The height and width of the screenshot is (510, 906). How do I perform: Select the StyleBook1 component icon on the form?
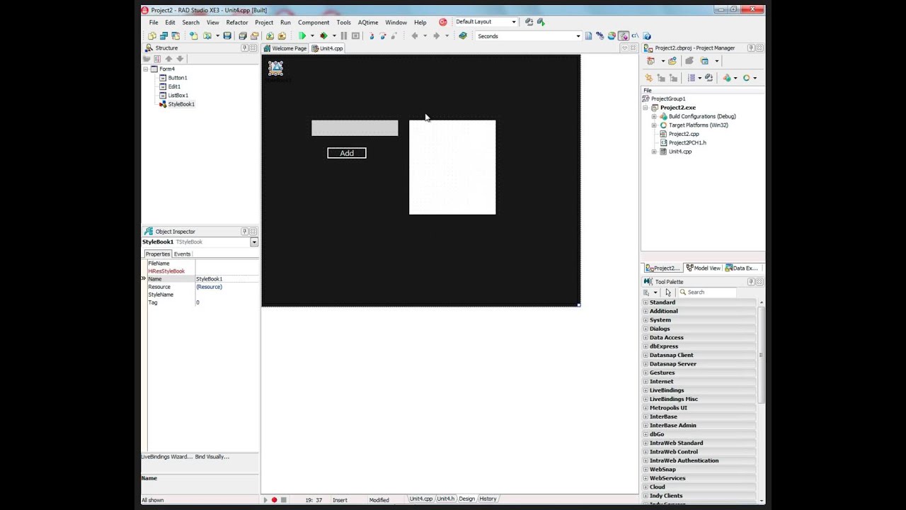[x=275, y=68]
